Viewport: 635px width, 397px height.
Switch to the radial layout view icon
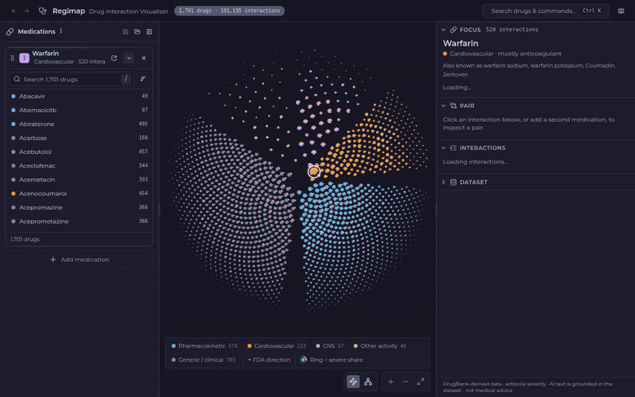coord(353,382)
